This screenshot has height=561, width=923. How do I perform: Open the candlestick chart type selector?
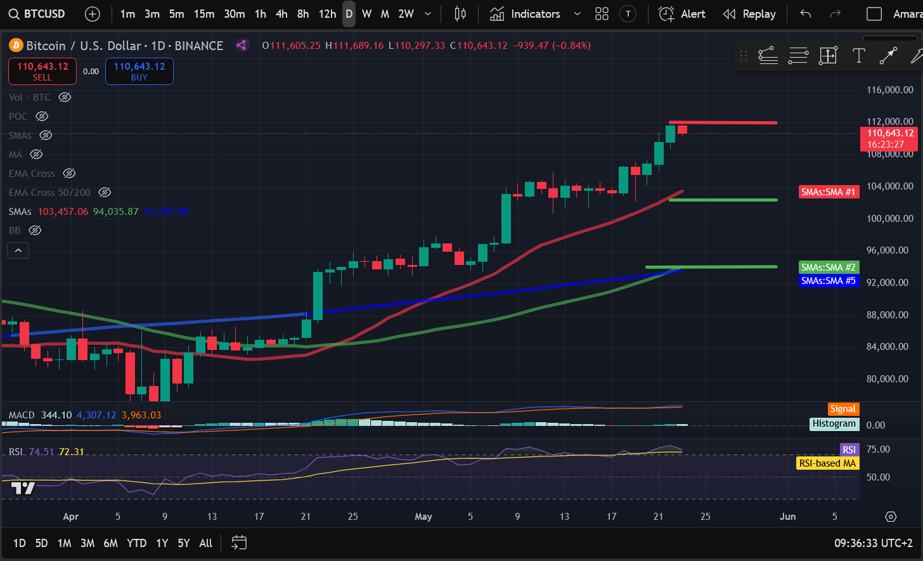coord(460,14)
